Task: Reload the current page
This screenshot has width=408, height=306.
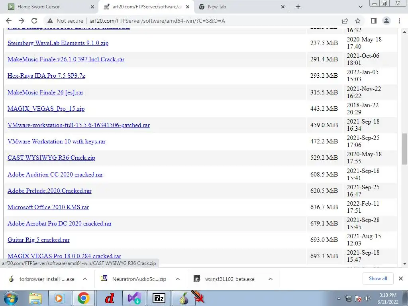Action: coord(34,21)
